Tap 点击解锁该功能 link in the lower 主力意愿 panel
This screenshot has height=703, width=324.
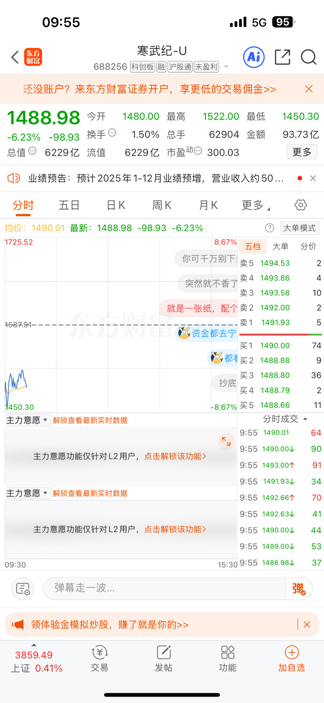(175, 529)
